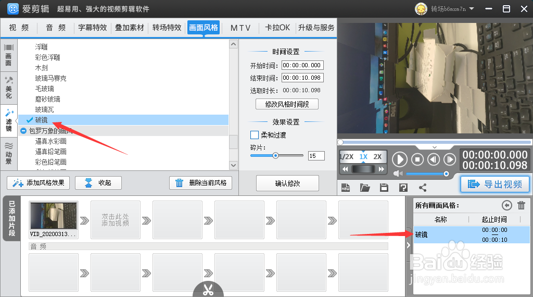Viewport: 533px width, 297px height.
Task: Click the 结束时间 input field
Action: tap(302, 78)
